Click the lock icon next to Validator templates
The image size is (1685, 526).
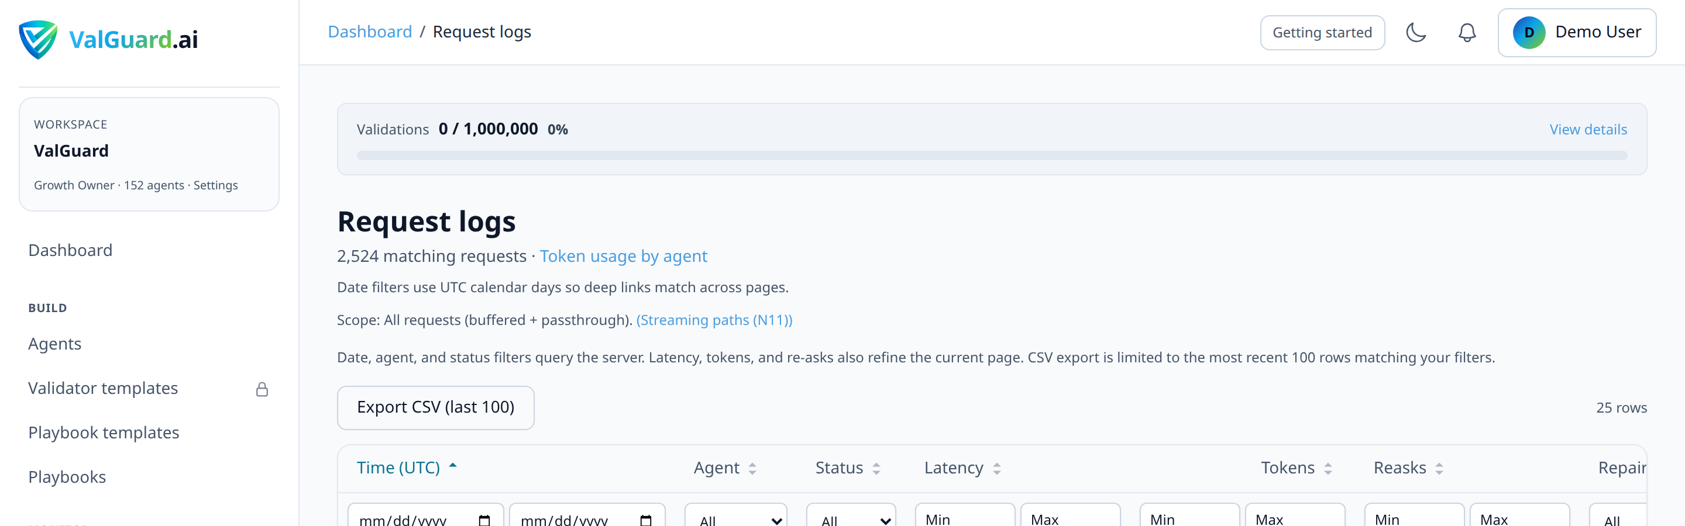click(262, 389)
